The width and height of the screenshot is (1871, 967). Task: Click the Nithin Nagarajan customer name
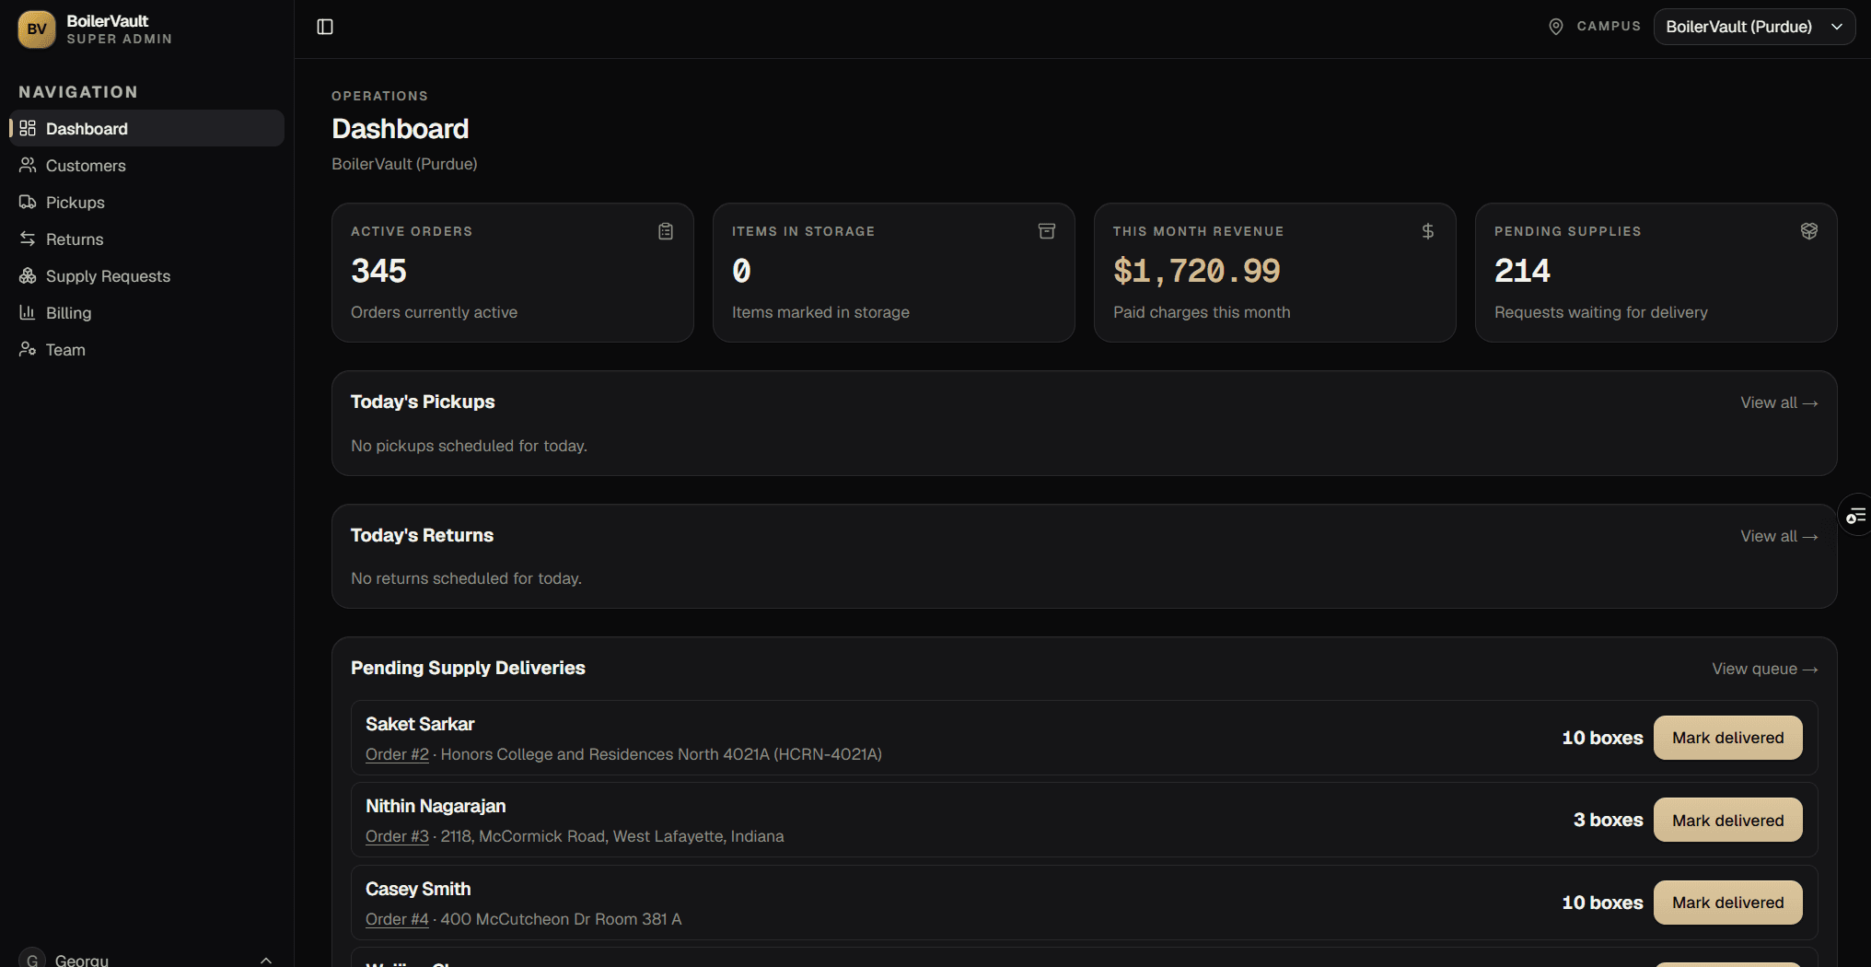tap(436, 806)
